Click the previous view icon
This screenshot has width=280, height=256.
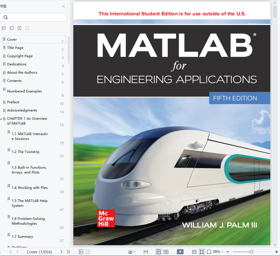click(x=81, y=252)
